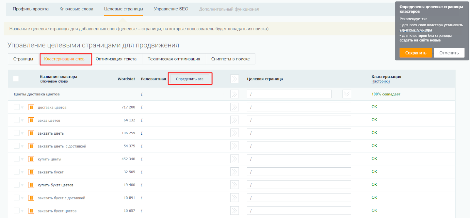The image size is (470, 218).
Task: Open "Ключевые слова" top menu tab
Action: pos(76,9)
